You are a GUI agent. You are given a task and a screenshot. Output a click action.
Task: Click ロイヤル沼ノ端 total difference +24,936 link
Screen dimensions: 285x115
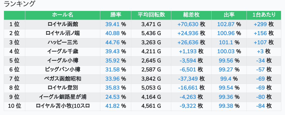(x=188, y=33)
